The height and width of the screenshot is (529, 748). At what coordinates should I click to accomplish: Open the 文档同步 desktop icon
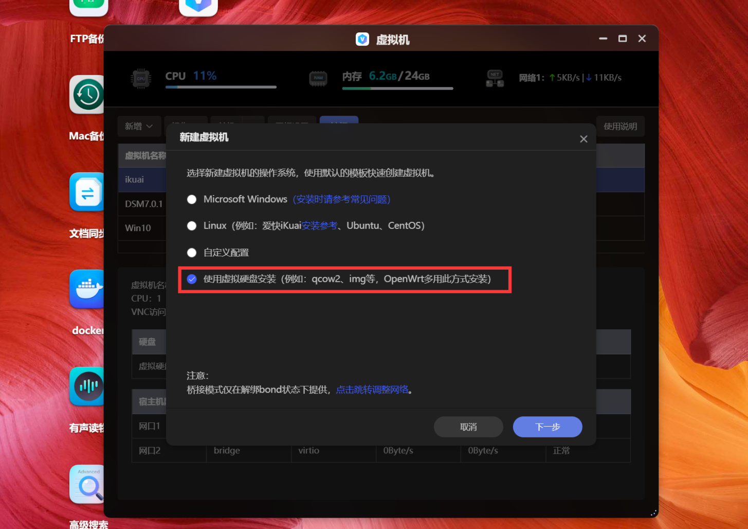[87, 192]
